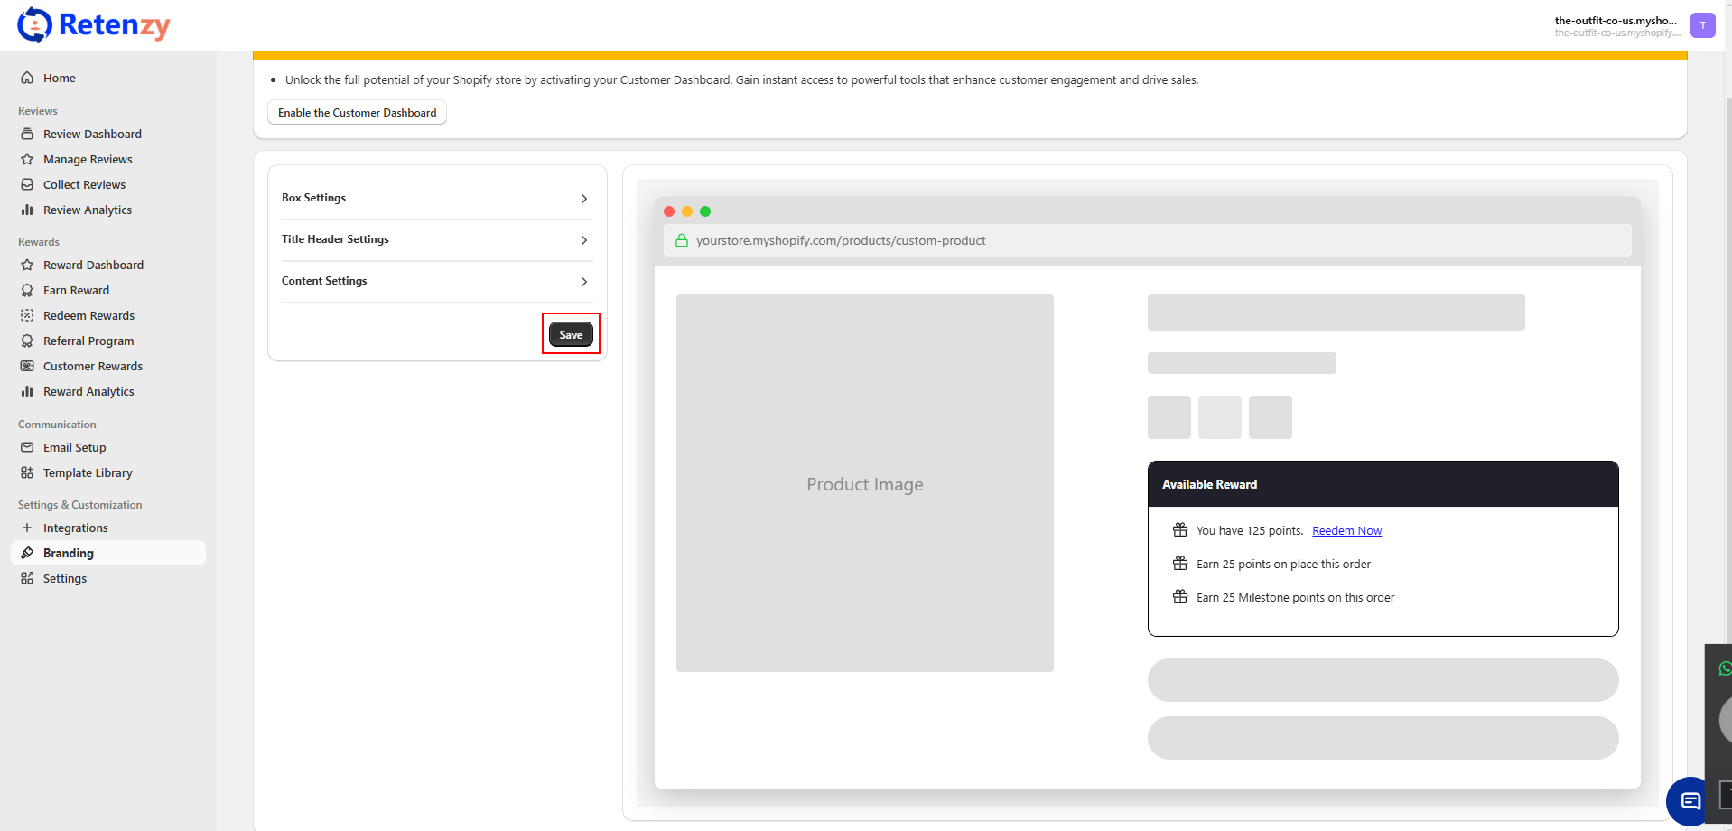
Task: Open the chat support bubble icon
Action: pyautogui.click(x=1690, y=800)
